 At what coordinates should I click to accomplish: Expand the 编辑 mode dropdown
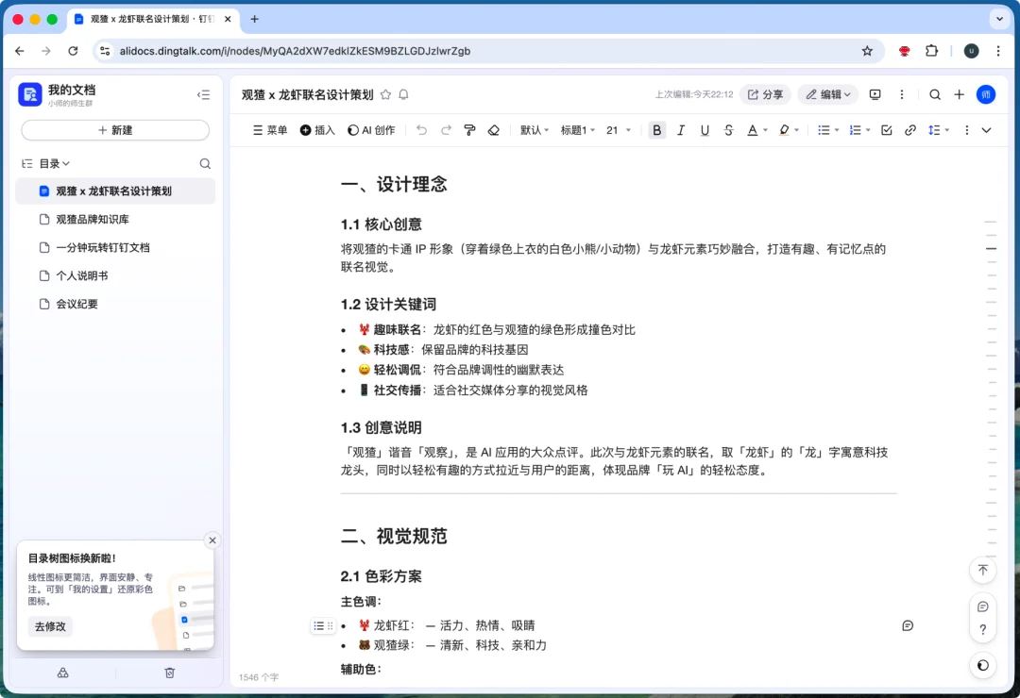[x=825, y=94]
